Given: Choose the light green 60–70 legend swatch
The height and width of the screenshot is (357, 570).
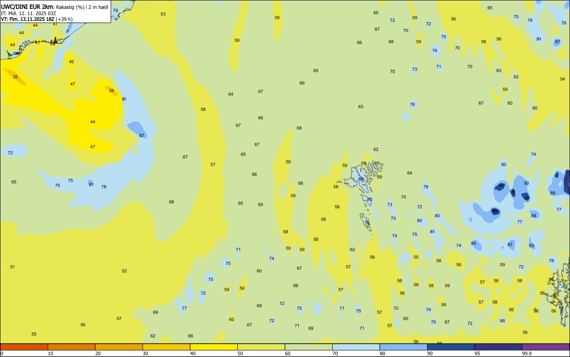Looking at the screenshot, I should tap(309, 347).
